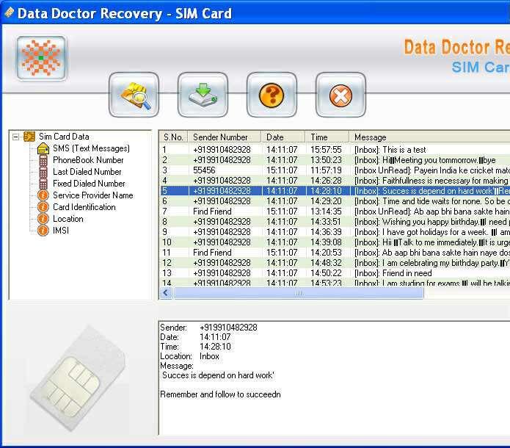Select Sim Card Data root label
The width and height of the screenshot is (510, 448).
coord(64,137)
